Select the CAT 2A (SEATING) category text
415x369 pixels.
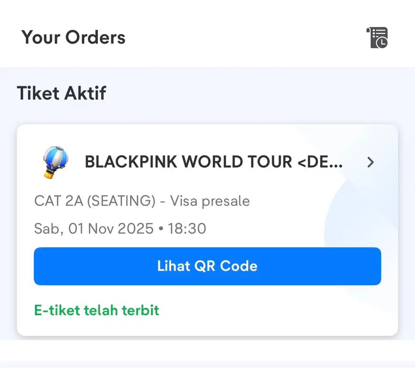click(x=95, y=201)
